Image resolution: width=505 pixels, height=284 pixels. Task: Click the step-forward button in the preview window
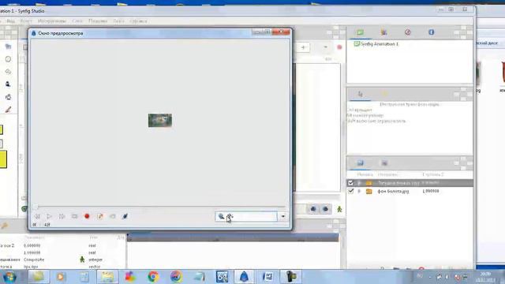click(62, 216)
